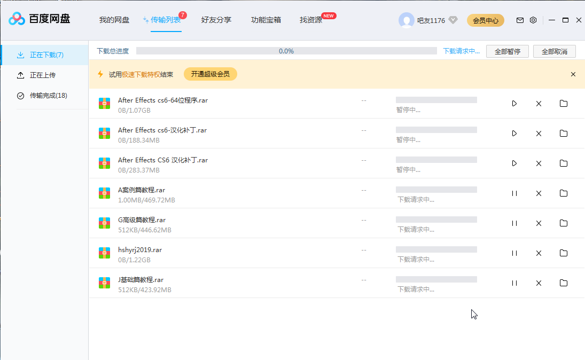585x360 pixels.
Task: Pause G高级篇教程.rar download
Action: tap(514, 223)
